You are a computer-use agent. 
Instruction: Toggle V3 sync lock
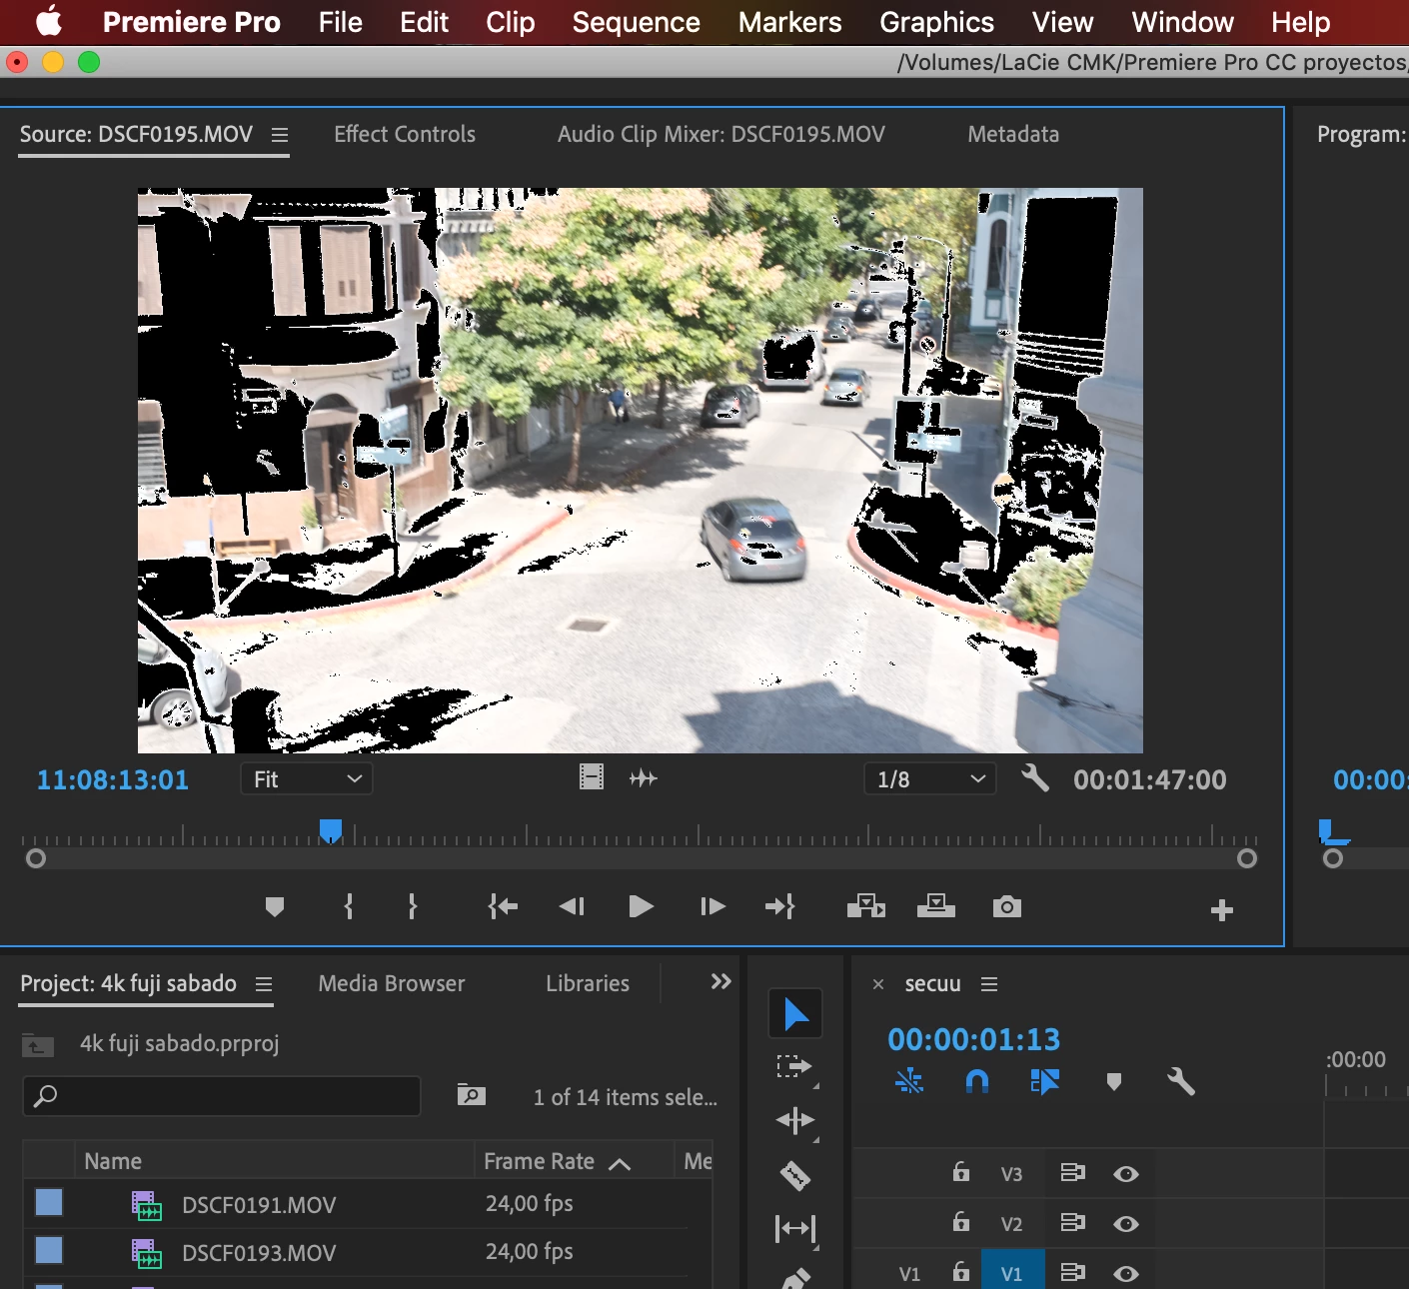tap(1072, 1173)
